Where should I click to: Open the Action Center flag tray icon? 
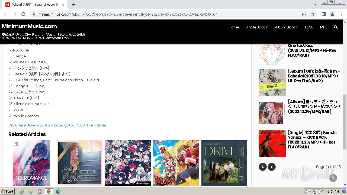click(x=321, y=191)
